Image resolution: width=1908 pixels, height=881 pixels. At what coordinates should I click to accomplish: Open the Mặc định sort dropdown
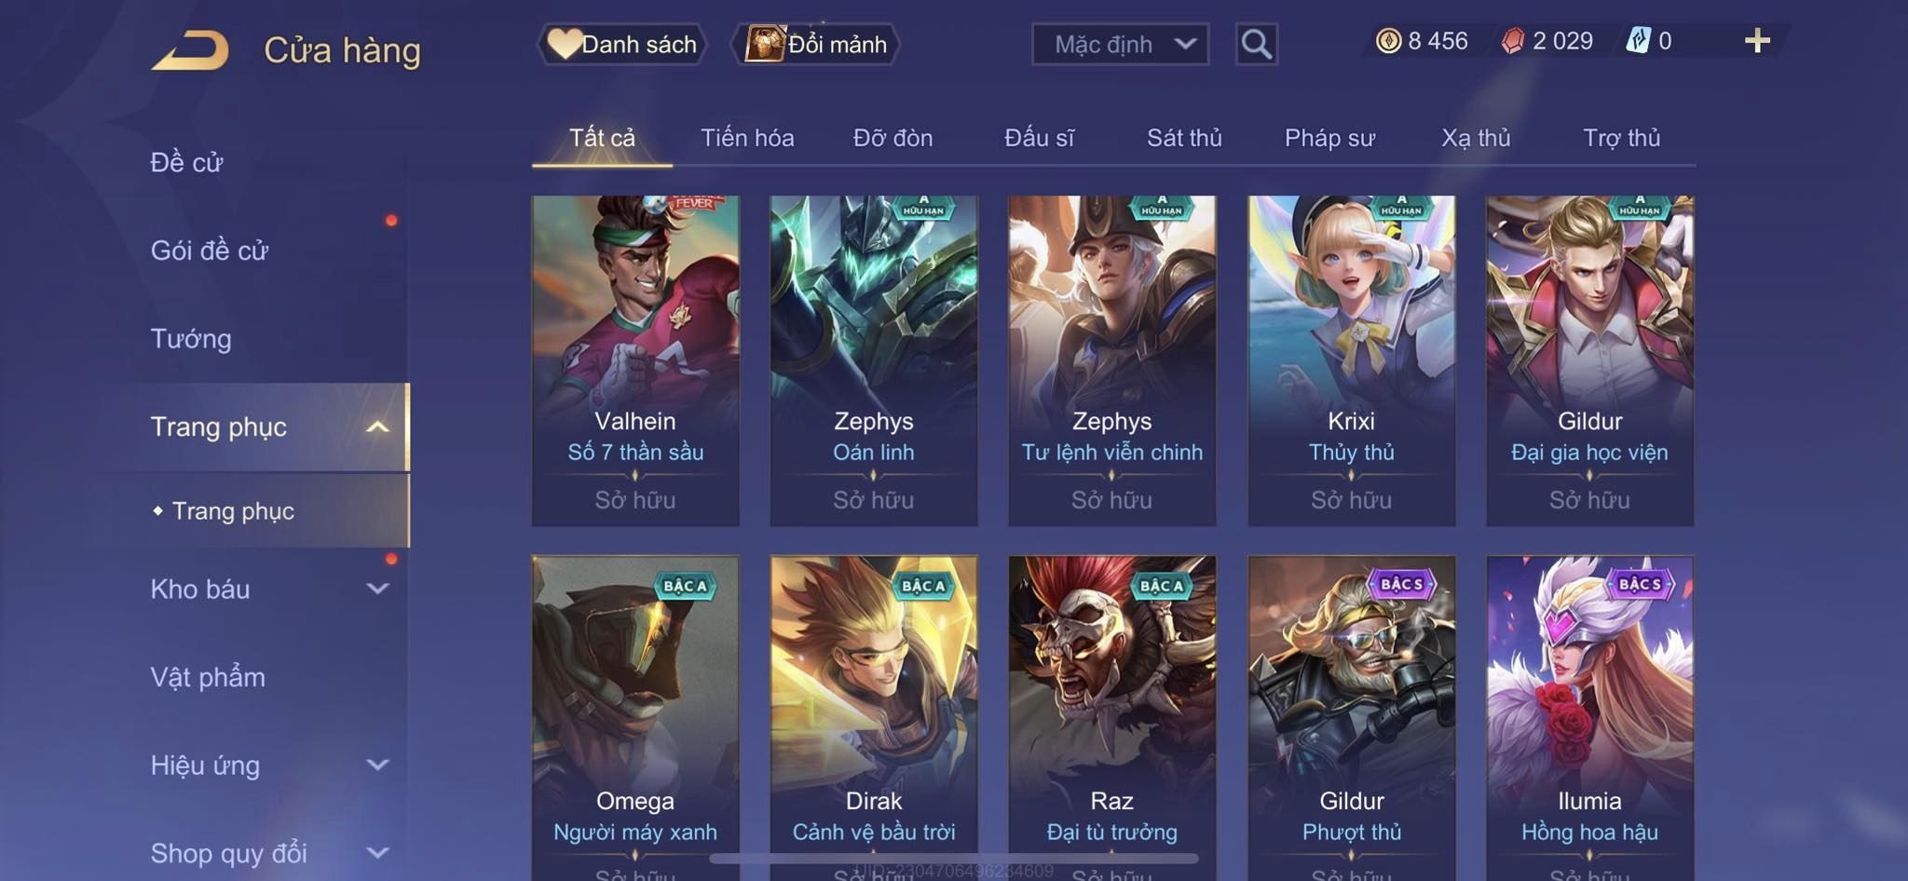[1120, 44]
